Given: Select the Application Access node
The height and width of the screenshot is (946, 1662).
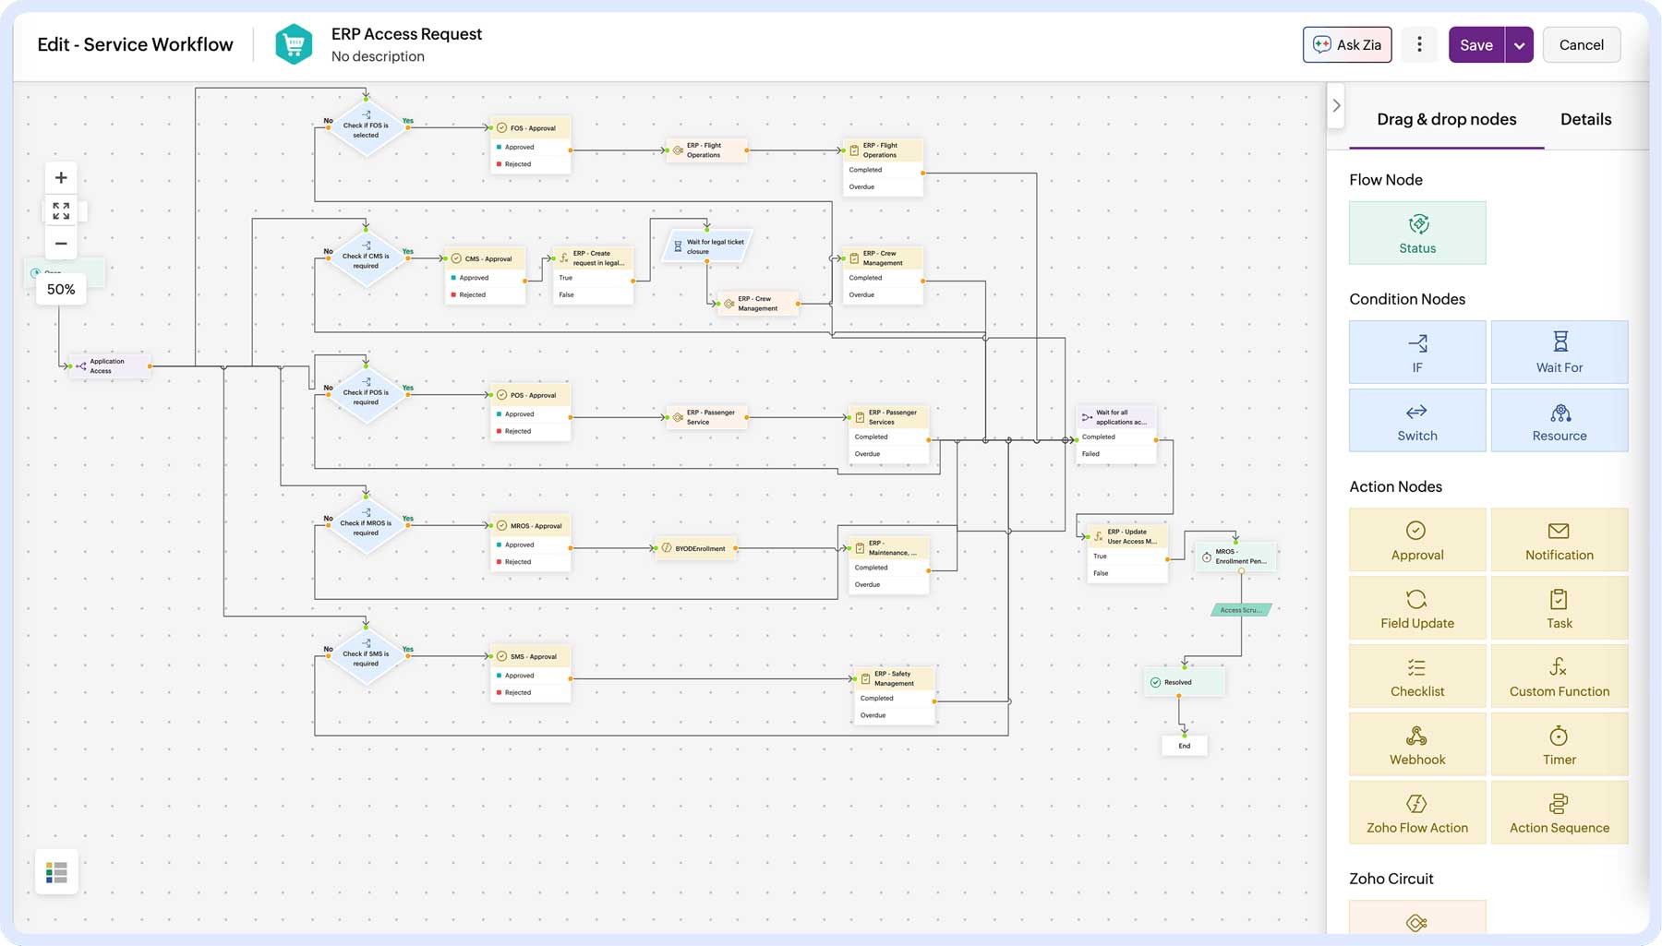Looking at the screenshot, I should pyautogui.click(x=109, y=366).
